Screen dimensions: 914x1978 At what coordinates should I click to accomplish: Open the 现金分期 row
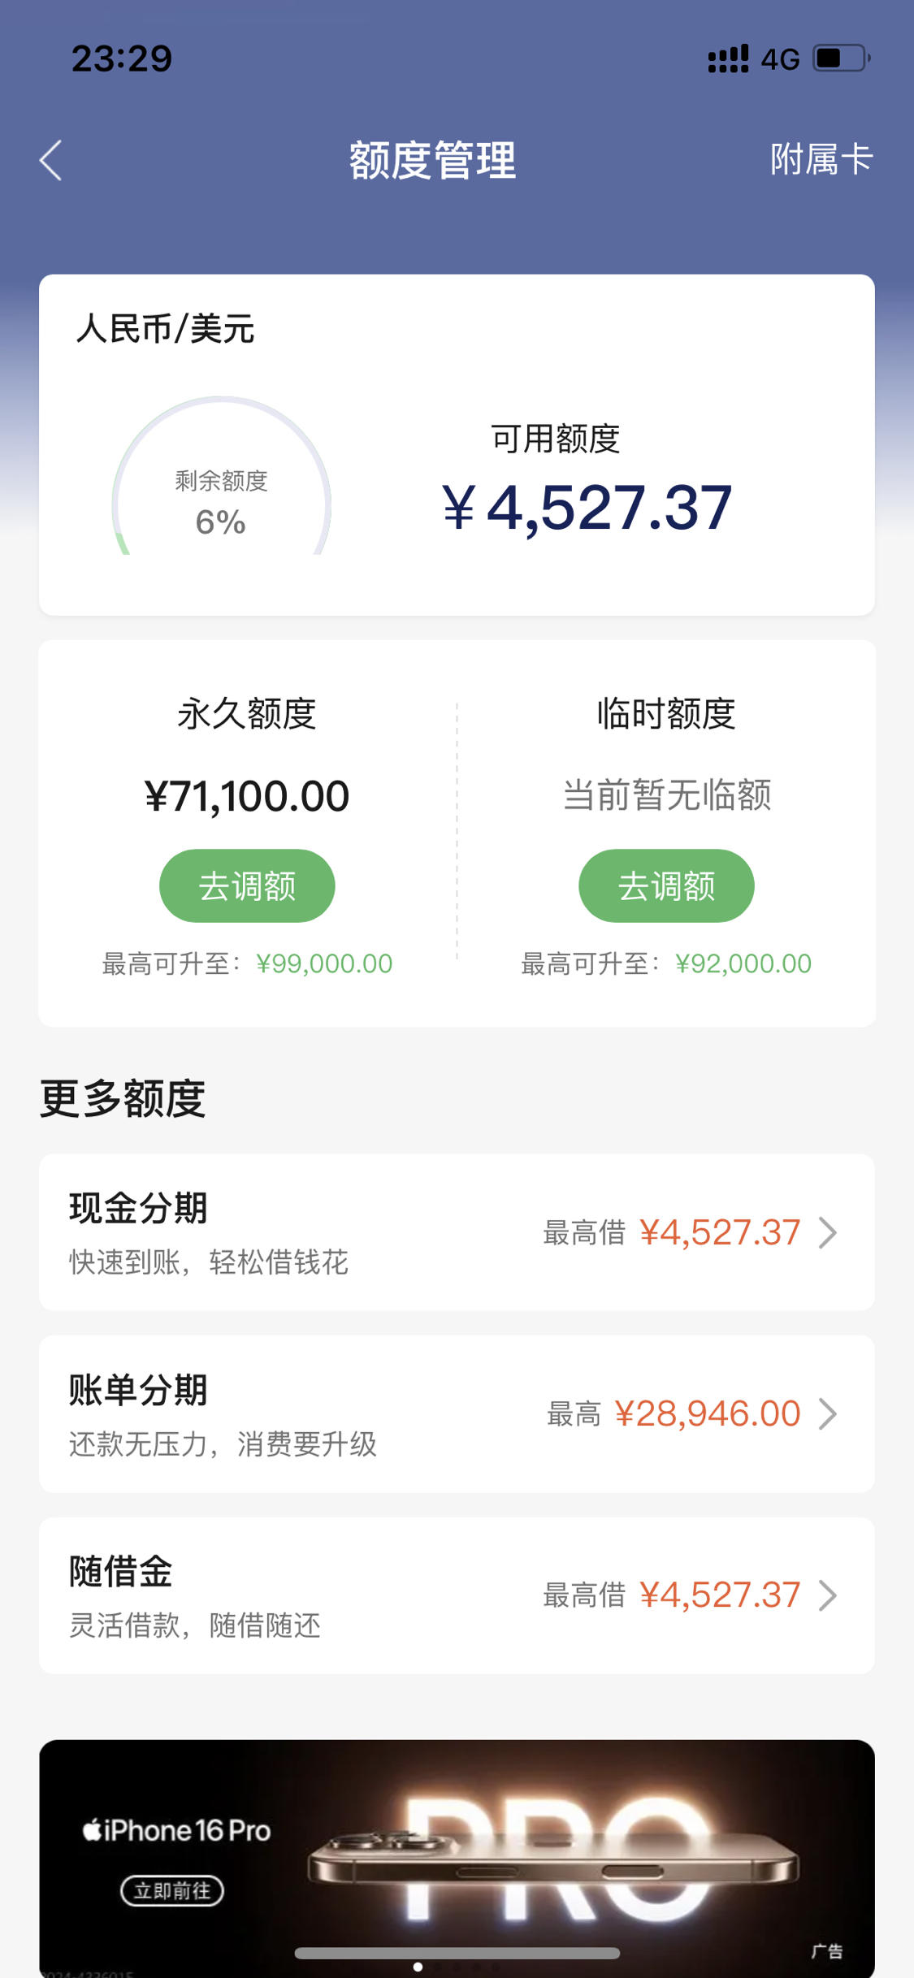(457, 1232)
